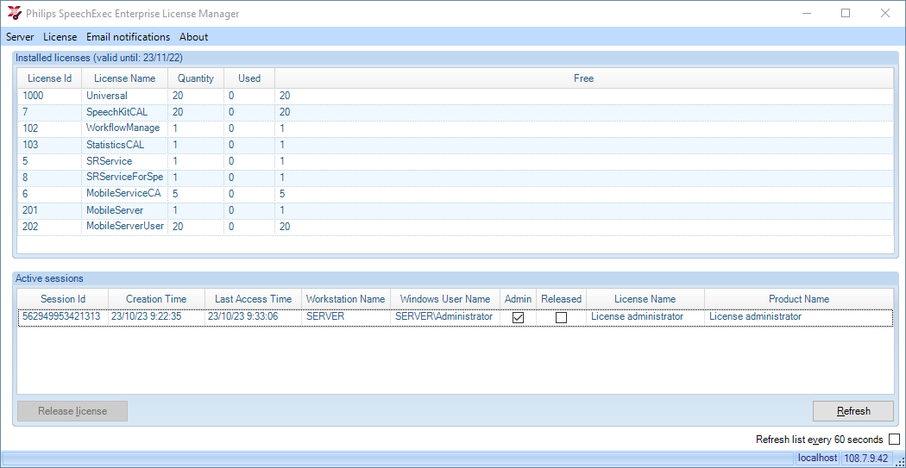Click session Id 562949953421313
Image resolution: width=906 pixels, height=468 pixels.
click(61, 317)
